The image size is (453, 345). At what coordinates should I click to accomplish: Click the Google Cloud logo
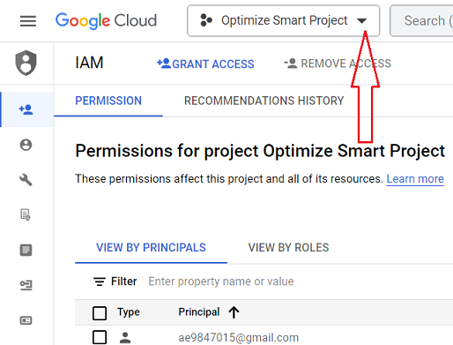click(x=106, y=20)
